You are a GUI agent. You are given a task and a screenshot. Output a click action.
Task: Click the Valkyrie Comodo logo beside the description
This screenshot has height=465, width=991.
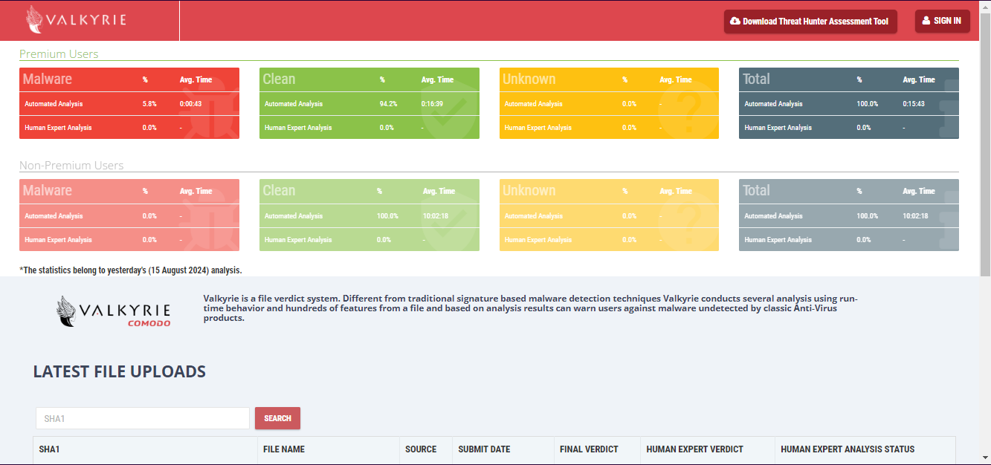(114, 312)
